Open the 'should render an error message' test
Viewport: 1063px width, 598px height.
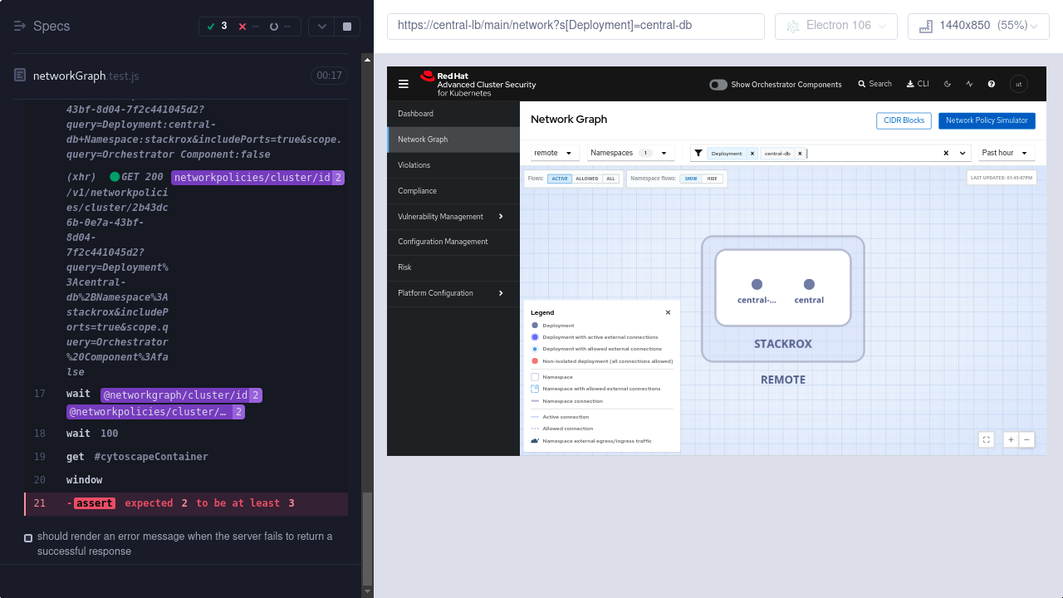184,544
